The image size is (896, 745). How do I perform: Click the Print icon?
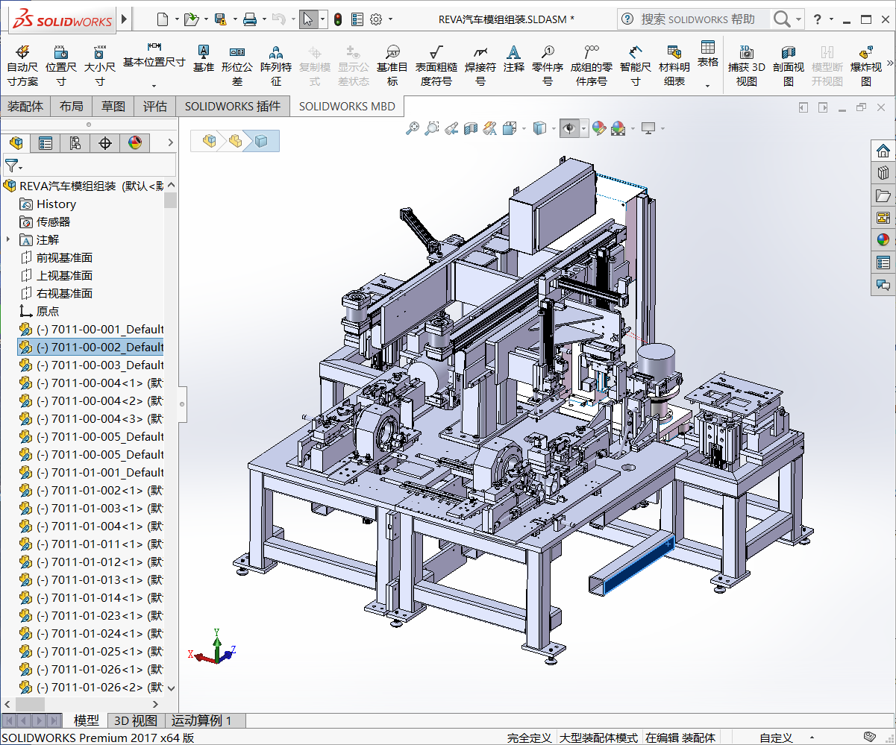pos(250,19)
